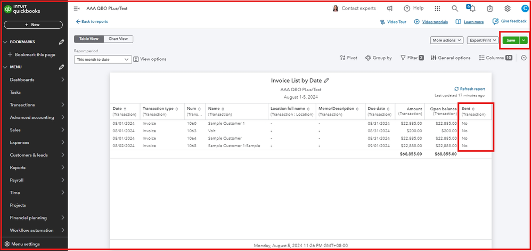Click Give feedback link
Viewport: 532px width, 251px height.
(x=509, y=21)
